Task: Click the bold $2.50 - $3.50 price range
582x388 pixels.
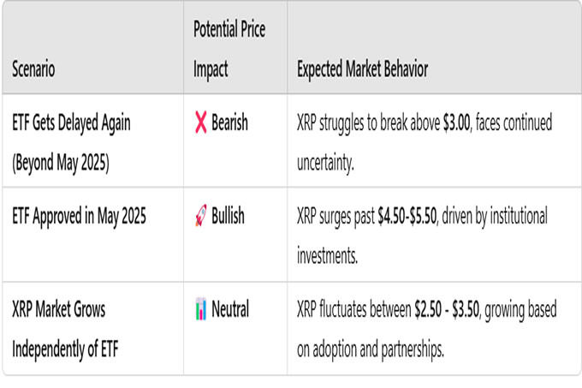Action: [448, 309]
